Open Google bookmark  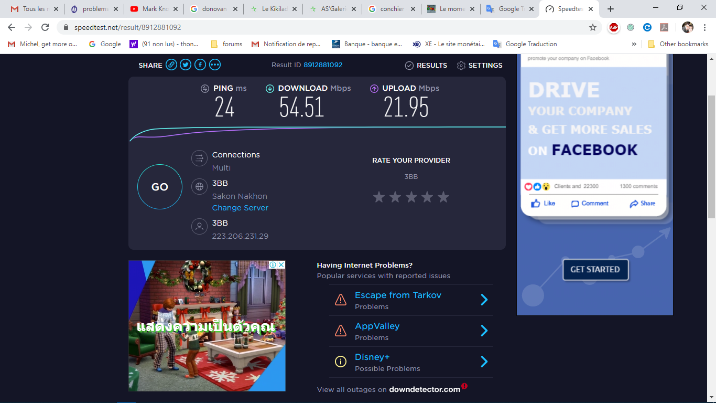click(104, 44)
